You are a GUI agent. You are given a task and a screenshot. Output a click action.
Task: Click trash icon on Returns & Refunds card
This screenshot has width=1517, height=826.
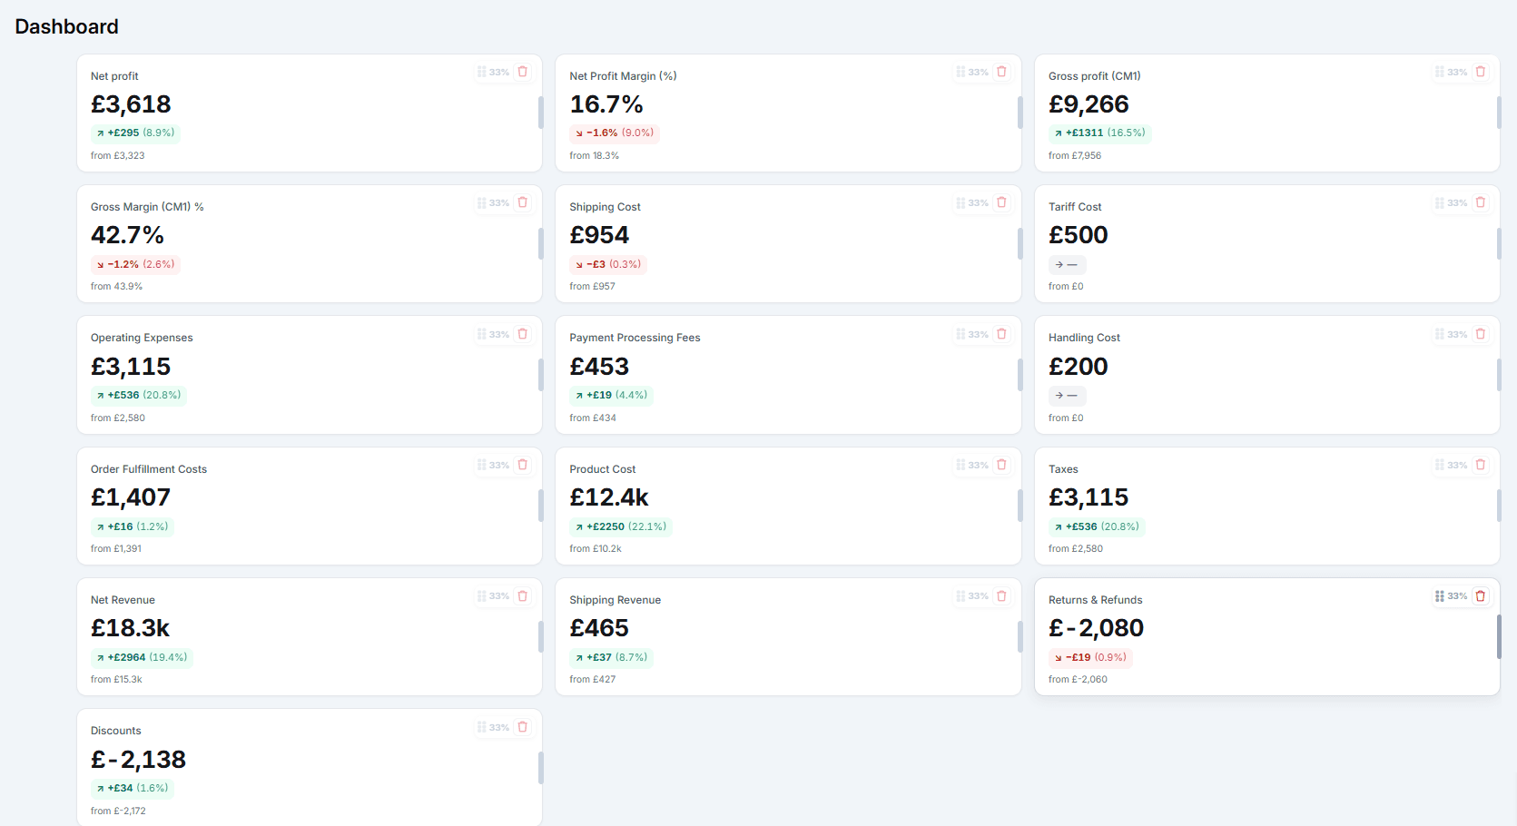(1481, 596)
